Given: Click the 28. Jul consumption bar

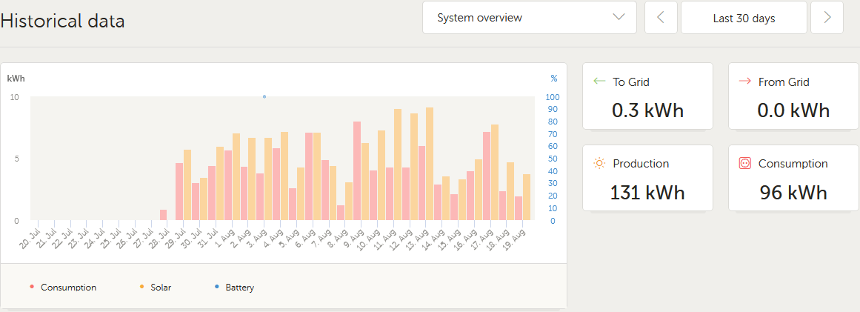Looking at the screenshot, I should [163, 215].
